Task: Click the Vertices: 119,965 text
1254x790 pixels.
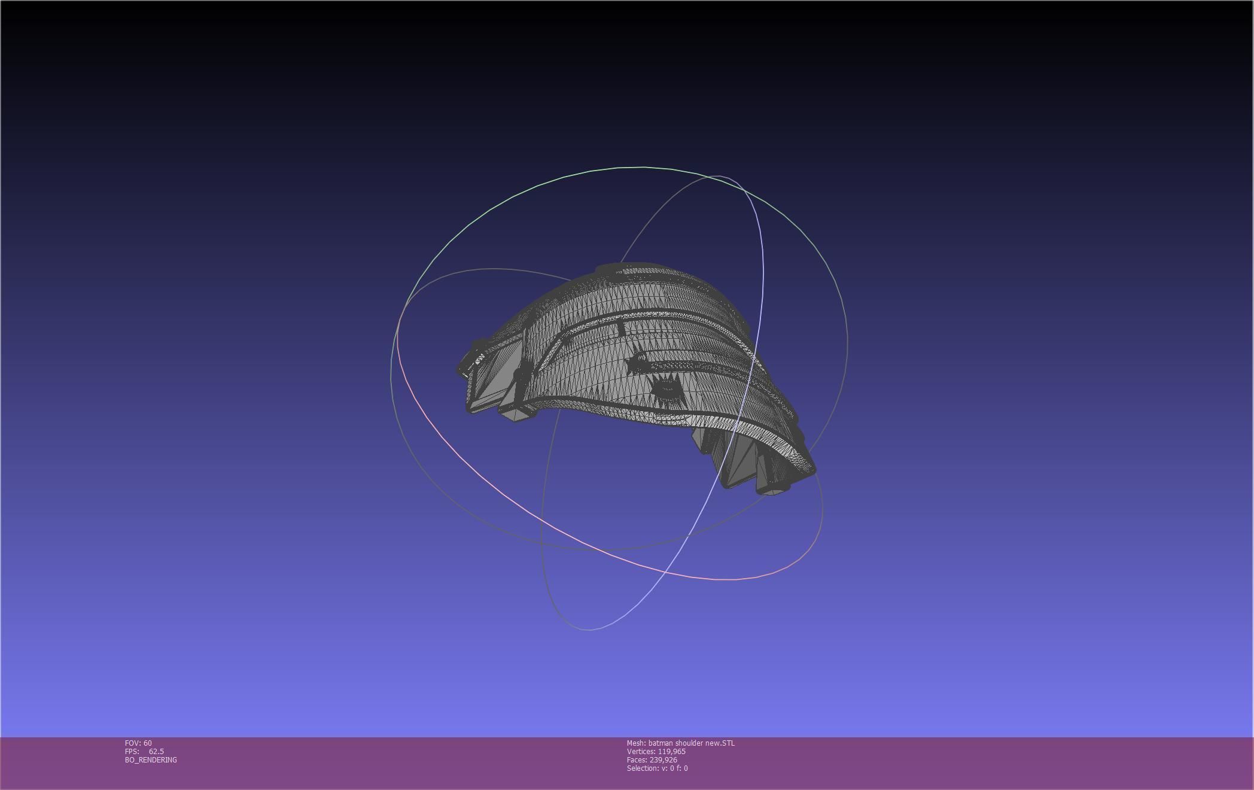Action: click(x=656, y=751)
